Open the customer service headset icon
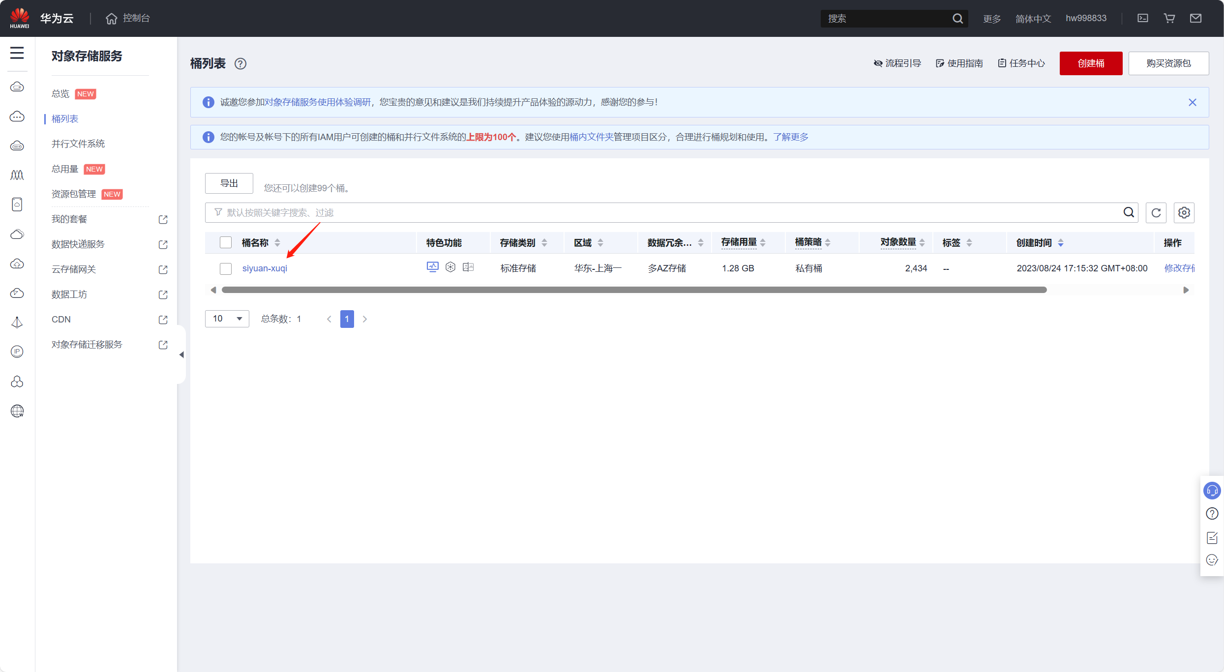Screen dimensions: 1224x672 click(x=1212, y=491)
